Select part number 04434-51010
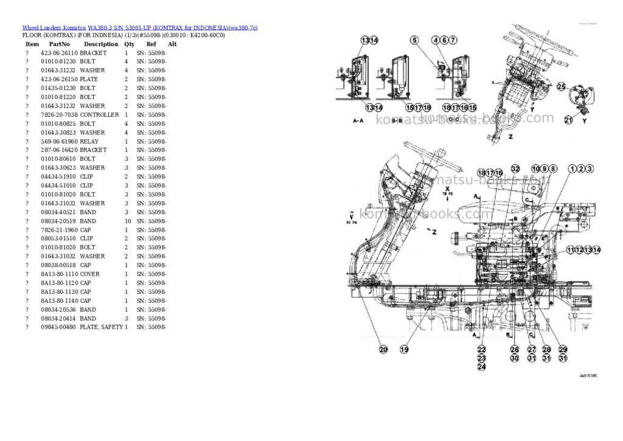This screenshot has width=623, height=441. (58, 186)
